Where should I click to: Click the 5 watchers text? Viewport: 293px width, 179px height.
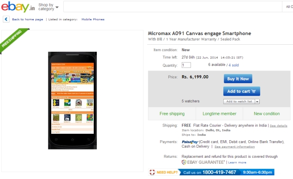coord(191,101)
